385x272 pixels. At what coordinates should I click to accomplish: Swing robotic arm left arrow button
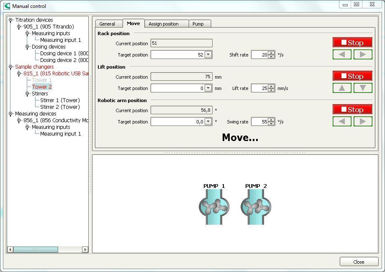coord(342,121)
